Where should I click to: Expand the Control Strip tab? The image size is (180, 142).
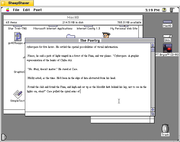coord(4,137)
